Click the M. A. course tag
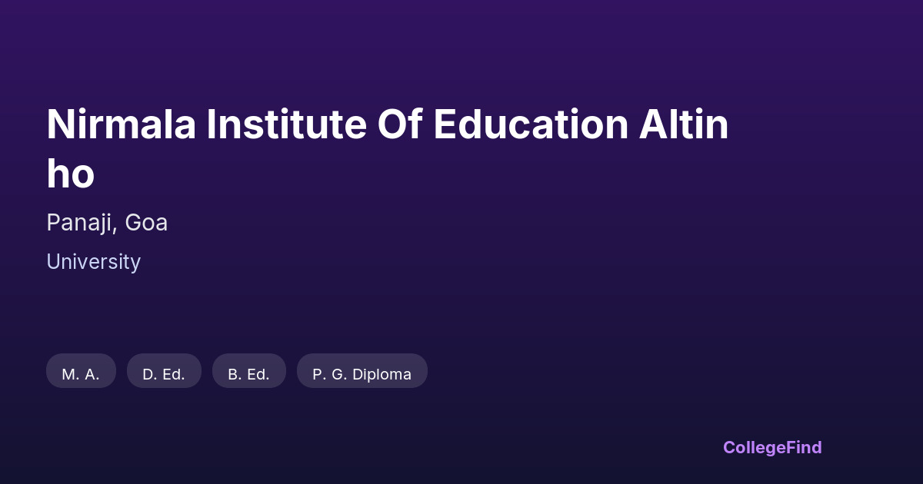Viewport: 923px width, 484px height. 81,374
